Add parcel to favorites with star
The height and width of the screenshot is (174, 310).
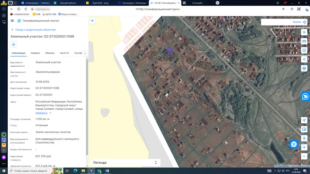[14, 44]
